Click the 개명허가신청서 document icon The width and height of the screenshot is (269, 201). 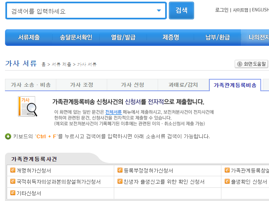tap(13, 170)
